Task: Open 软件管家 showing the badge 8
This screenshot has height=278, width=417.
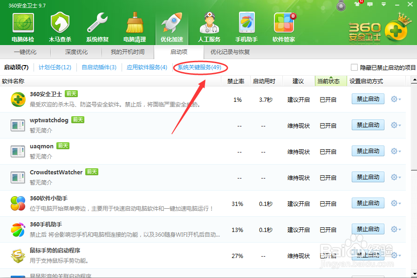Action: [283, 26]
